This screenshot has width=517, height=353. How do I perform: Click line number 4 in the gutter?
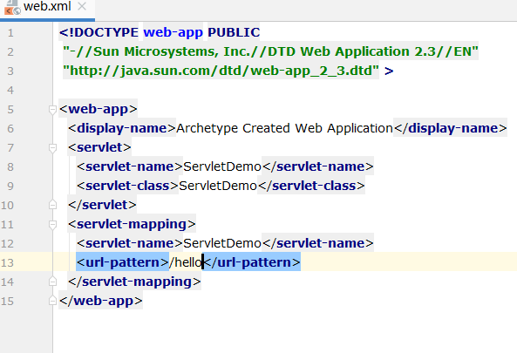(10, 90)
